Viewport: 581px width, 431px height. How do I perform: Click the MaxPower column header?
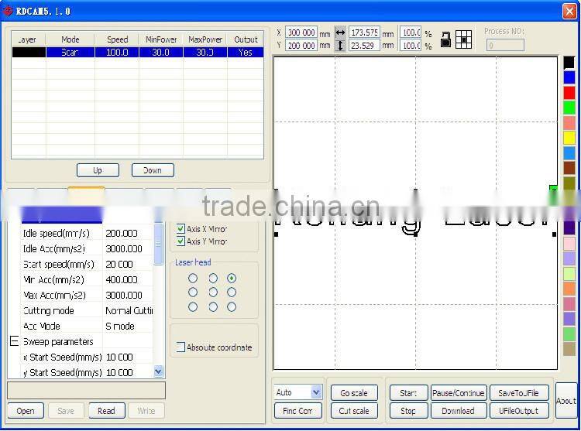click(205, 39)
